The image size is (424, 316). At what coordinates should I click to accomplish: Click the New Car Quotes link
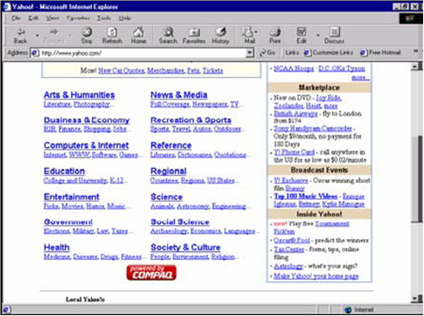click(x=121, y=70)
